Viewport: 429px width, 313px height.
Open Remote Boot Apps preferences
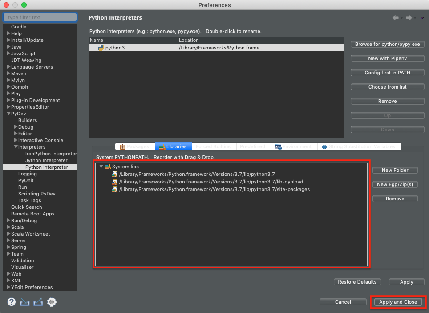pyautogui.click(x=32, y=214)
